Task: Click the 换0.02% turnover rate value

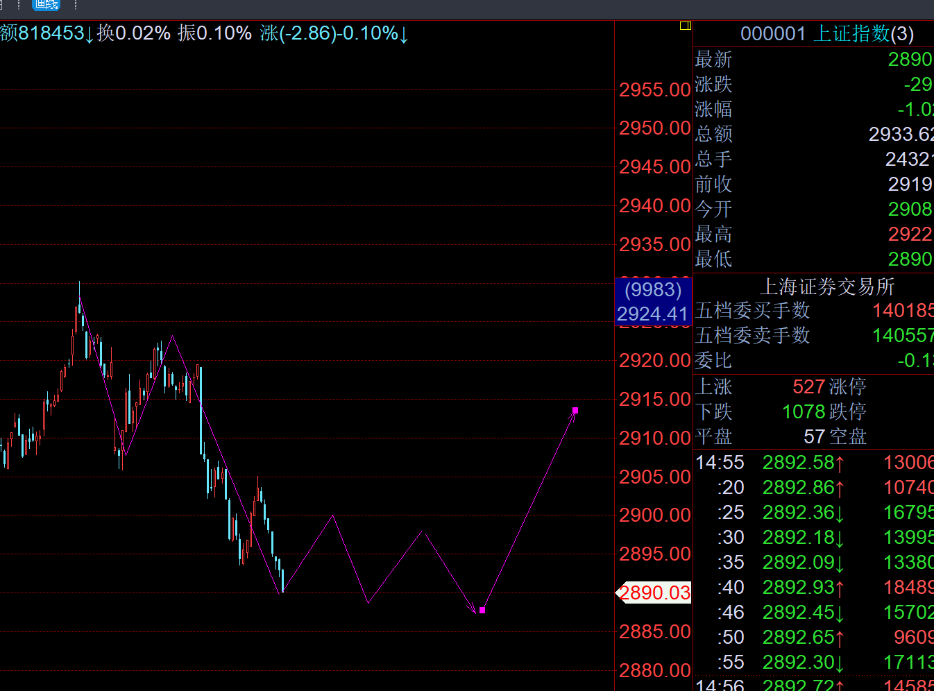Action: point(134,33)
